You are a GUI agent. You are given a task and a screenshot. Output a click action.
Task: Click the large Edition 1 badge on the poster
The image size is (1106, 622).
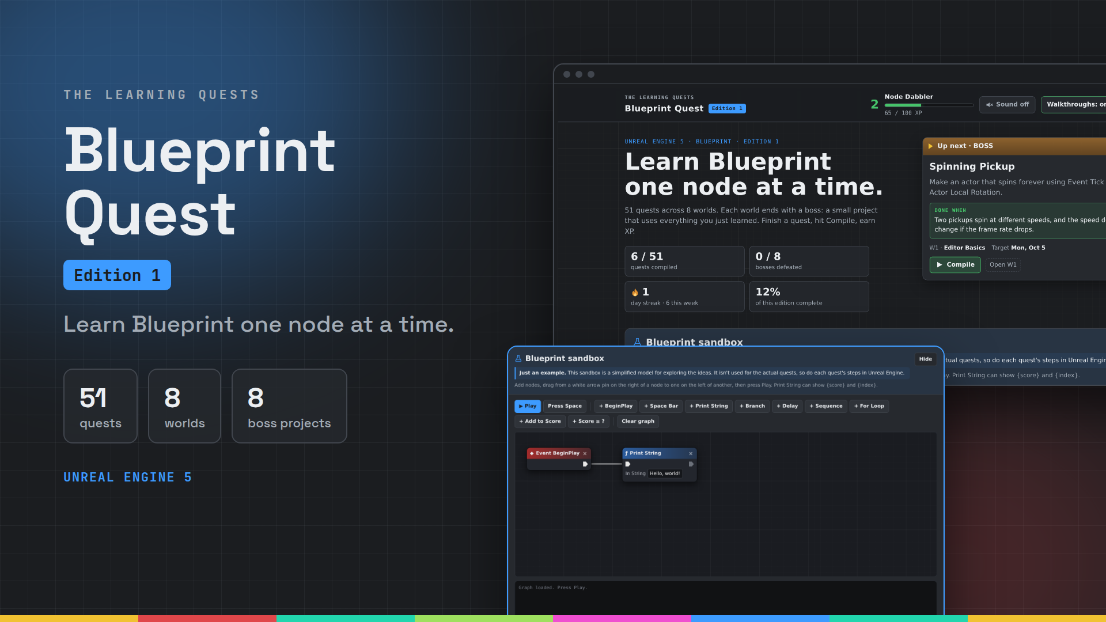click(x=117, y=275)
